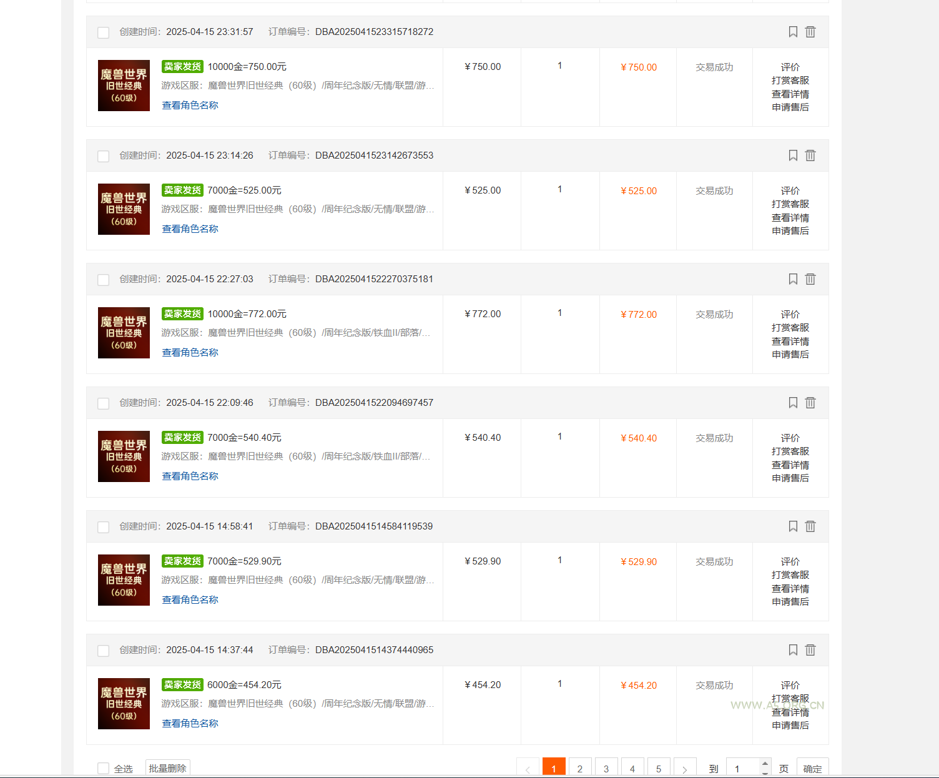939x778 pixels.
Task: Bookmark the order created at 23:14:26
Action: (793, 155)
